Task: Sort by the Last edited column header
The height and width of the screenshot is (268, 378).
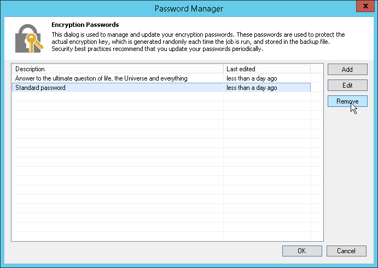Action: coord(266,69)
